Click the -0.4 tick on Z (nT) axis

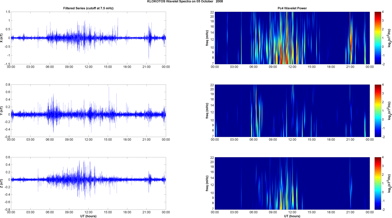(7, 195)
